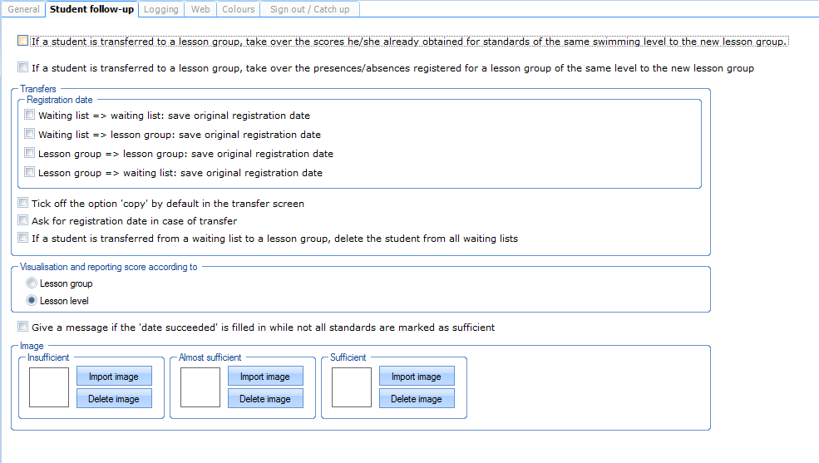The height and width of the screenshot is (463, 819).
Task: Open the Sign out / Catch up tab
Action: pyautogui.click(x=309, y=9)
